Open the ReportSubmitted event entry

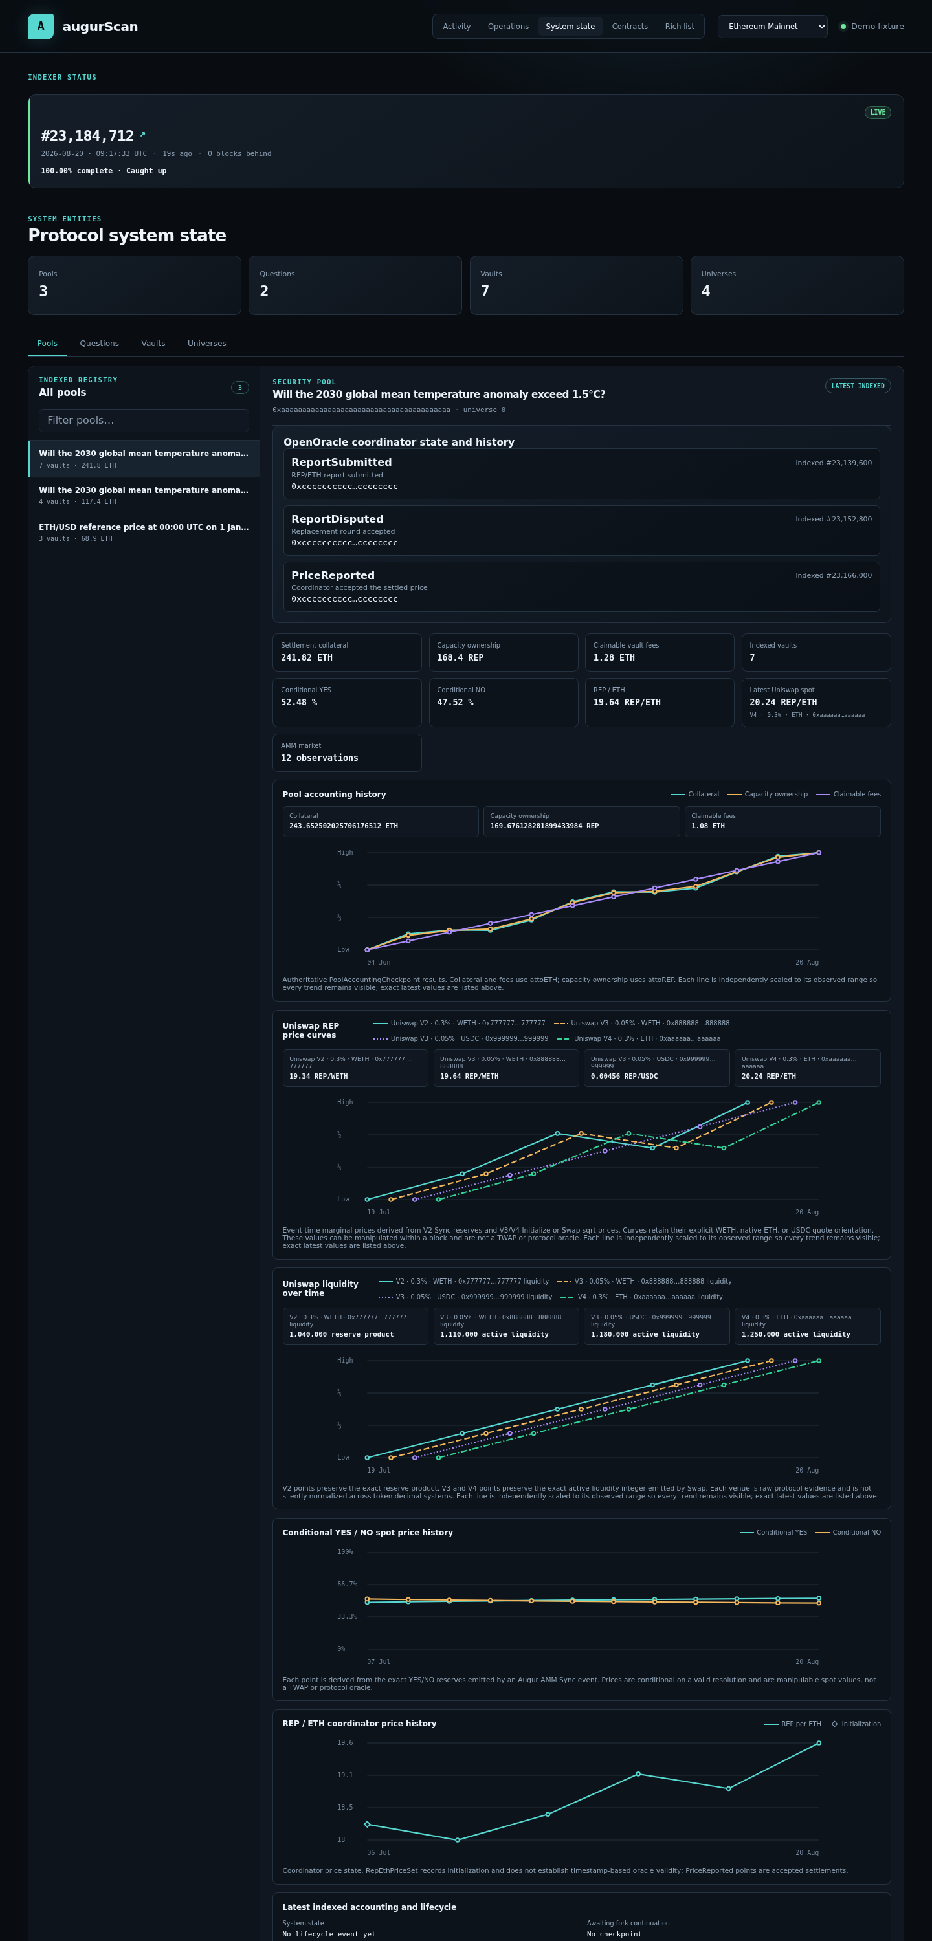pos(581,474)
